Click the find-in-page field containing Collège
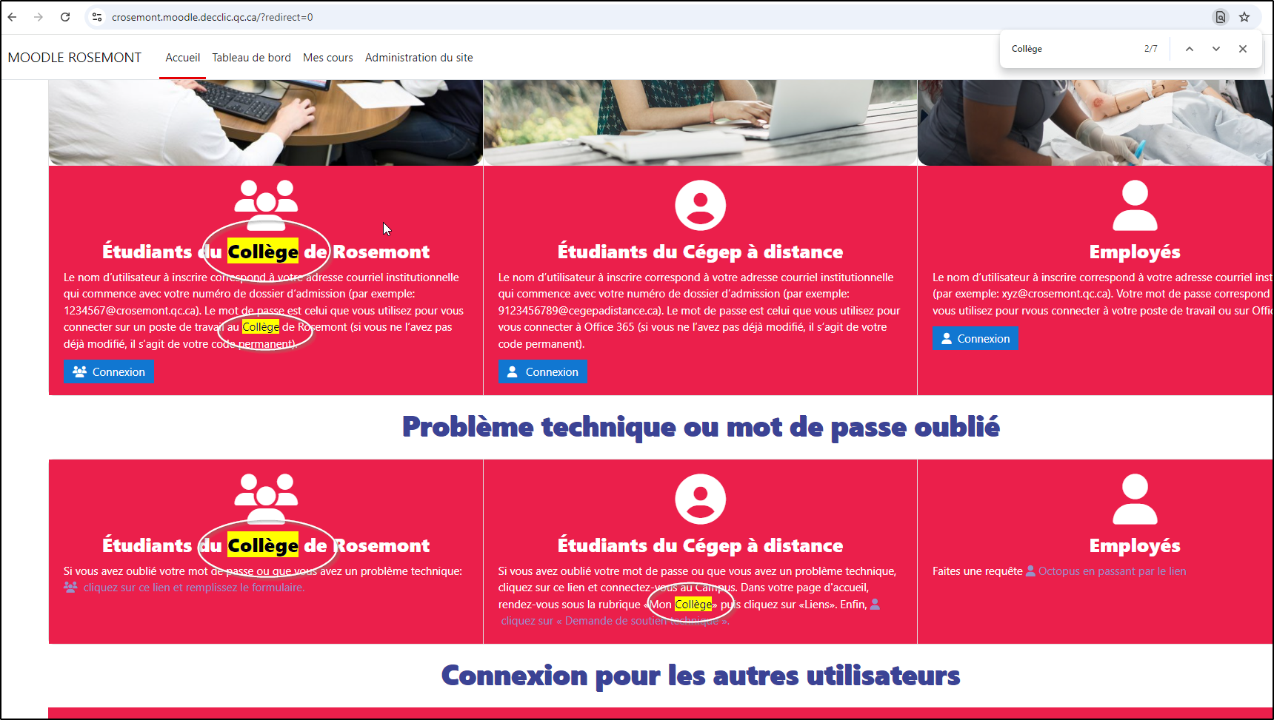This screenshot has height=720, width=1274. 1074,49
